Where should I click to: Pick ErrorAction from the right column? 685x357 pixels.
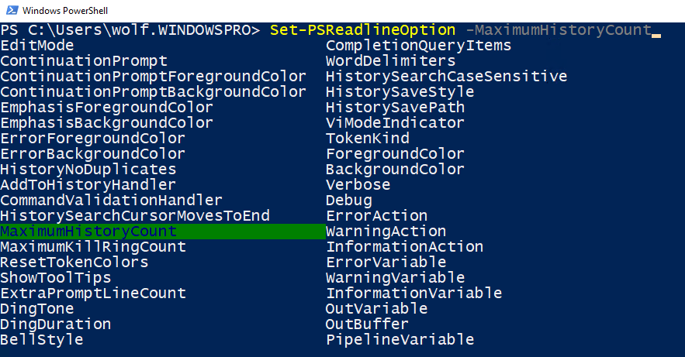click(377, 216)
